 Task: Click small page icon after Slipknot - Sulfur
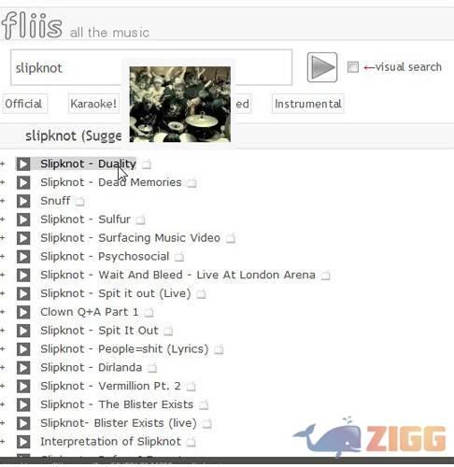point(140,220)
